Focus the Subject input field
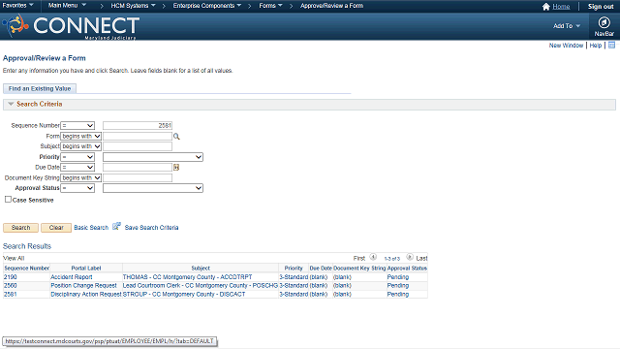This screenshot has width=620, height=349. click(x=138, y=146)
